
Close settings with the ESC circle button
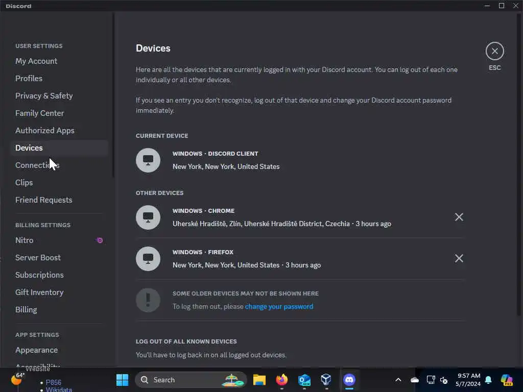494,51
